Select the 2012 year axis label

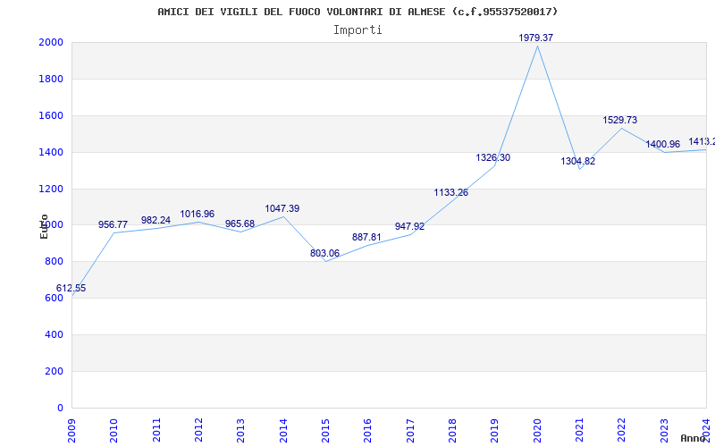click(x=198, y=431)
